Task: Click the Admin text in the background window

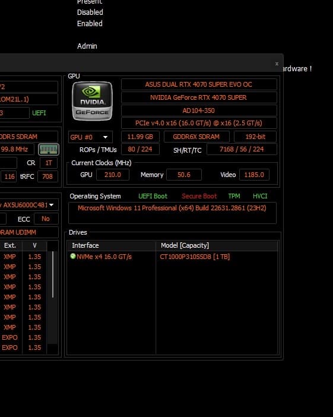Action: (87, 46)
